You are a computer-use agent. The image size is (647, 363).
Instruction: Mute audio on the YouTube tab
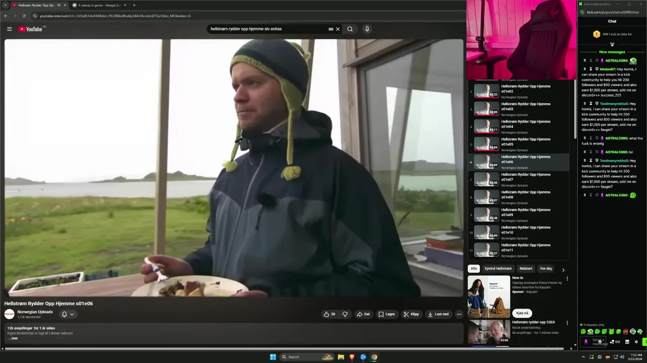pyautogui.click(x=59, y=5)
